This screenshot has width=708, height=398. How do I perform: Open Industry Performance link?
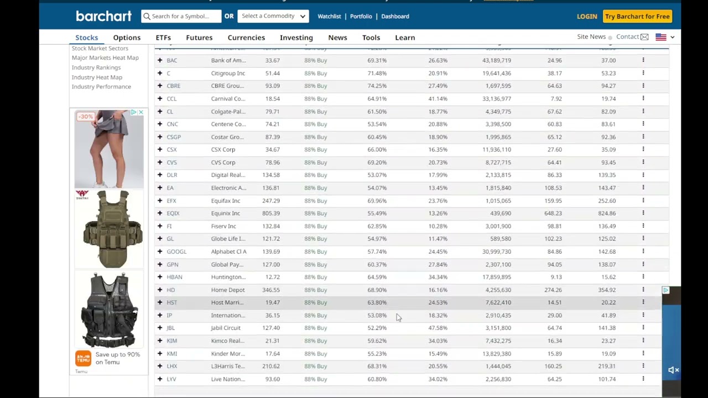(101, 87)
